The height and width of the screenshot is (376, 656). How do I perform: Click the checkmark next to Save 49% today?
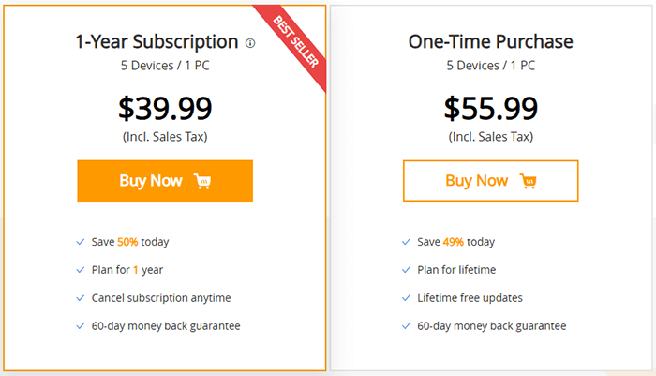click(x=406, y=242)
